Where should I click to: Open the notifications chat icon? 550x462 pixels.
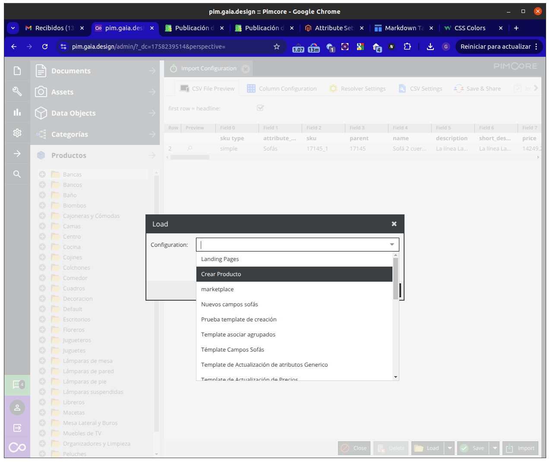(x=17, y=385)
